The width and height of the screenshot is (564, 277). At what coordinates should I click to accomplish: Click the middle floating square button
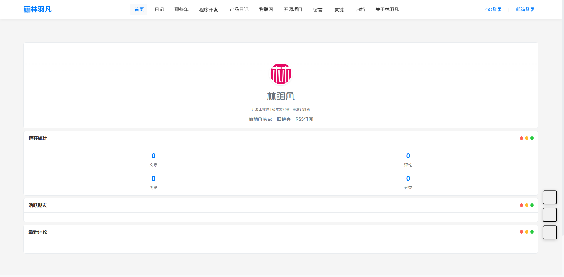[550, 215]
